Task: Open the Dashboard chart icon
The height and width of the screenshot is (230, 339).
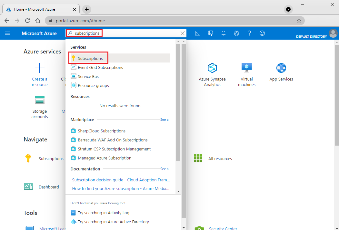Action: (28, 187)
